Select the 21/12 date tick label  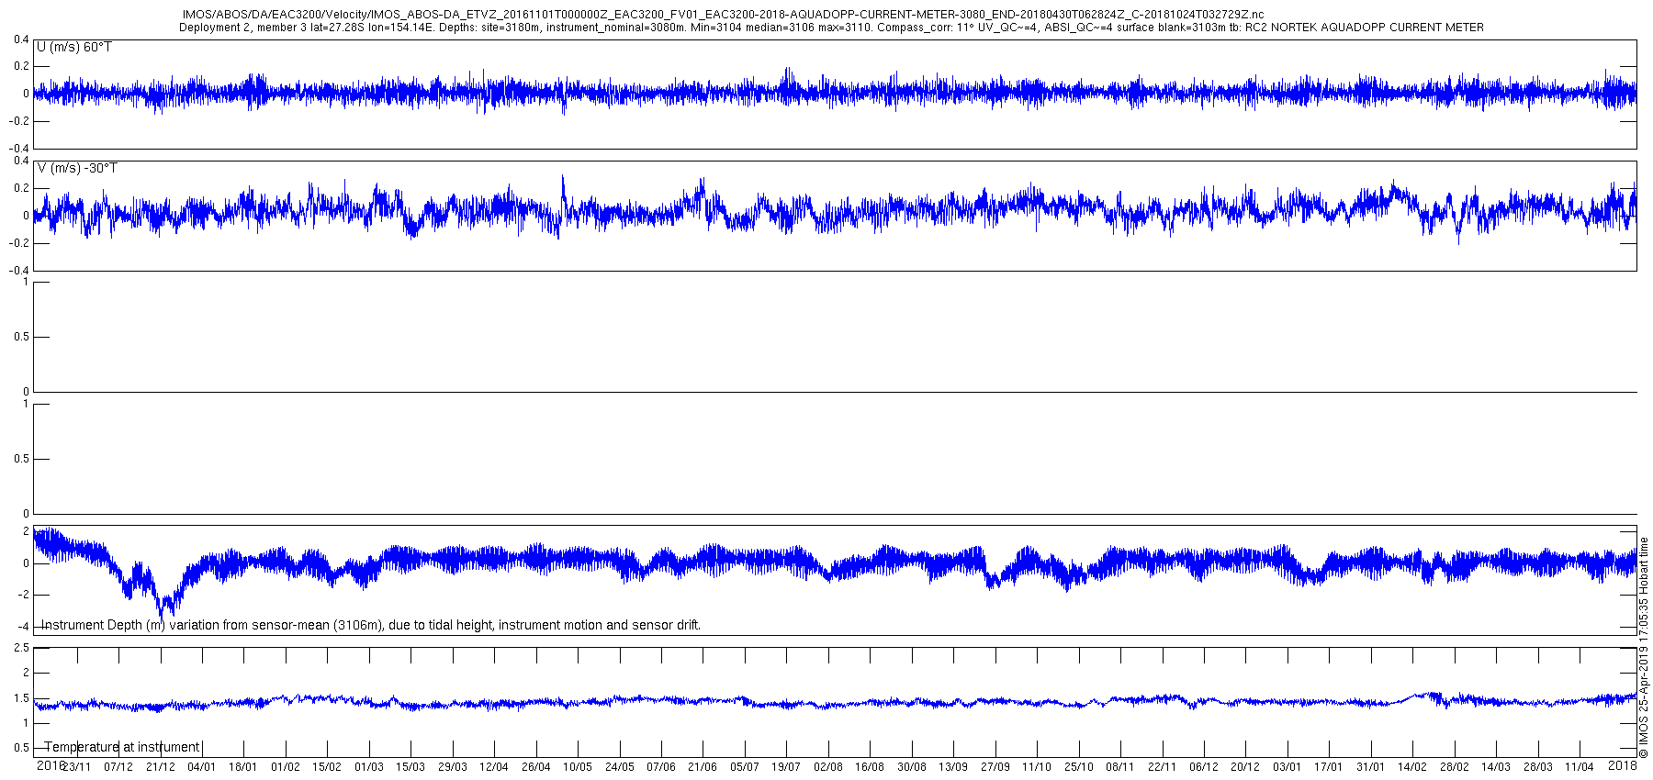161,767
